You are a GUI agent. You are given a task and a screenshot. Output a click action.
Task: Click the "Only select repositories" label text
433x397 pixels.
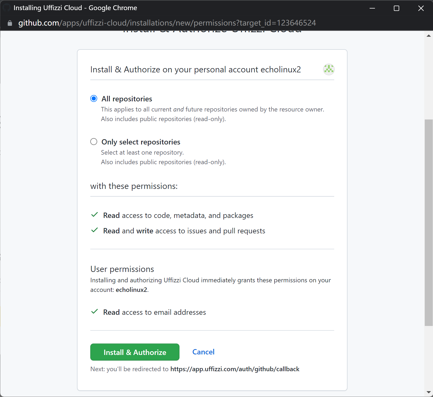[x=141, y=142]
